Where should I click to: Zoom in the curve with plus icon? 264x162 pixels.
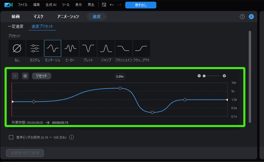(x=224, y=76)
